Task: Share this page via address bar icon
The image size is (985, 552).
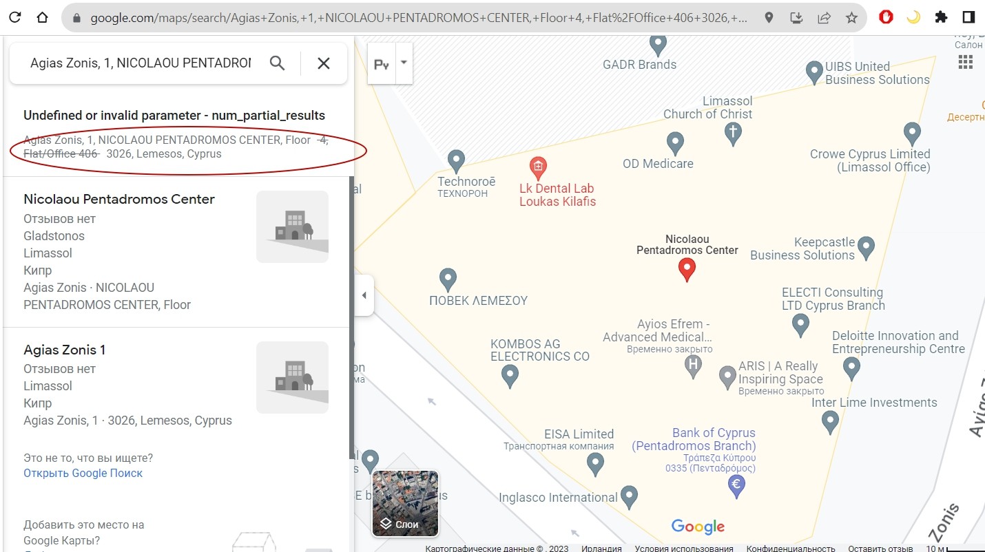Action: pyautogui.click(x=824, y=18)
